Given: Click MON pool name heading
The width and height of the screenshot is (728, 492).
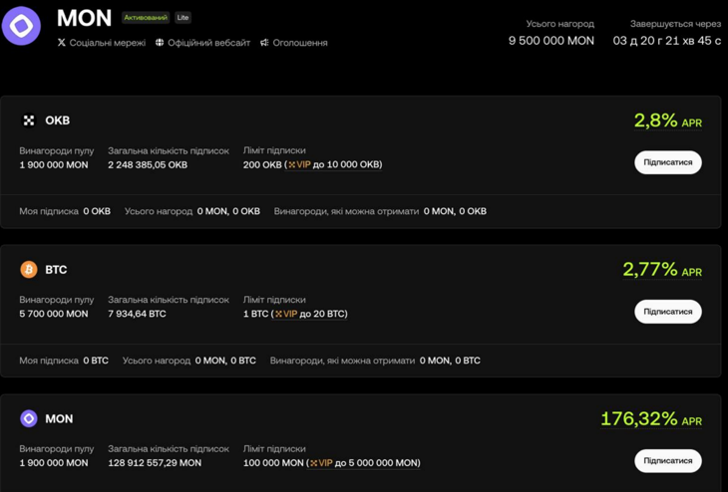Looking at the screenshot, I should [x=59, y=419].
